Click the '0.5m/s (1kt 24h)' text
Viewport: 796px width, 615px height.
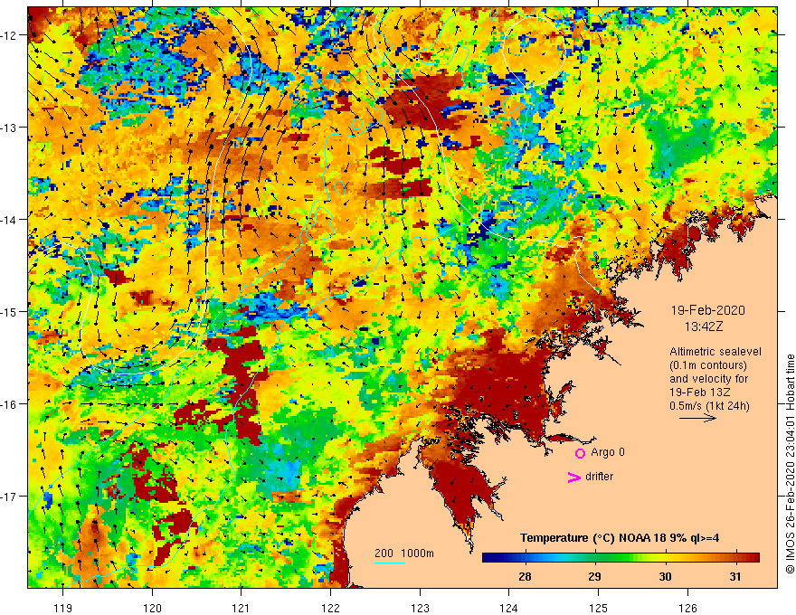pos(709,406)
